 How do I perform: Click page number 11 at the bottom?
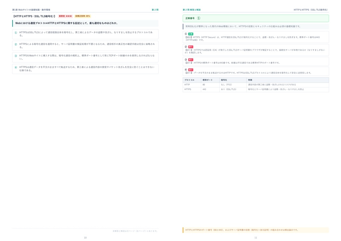tap(256, 238)
